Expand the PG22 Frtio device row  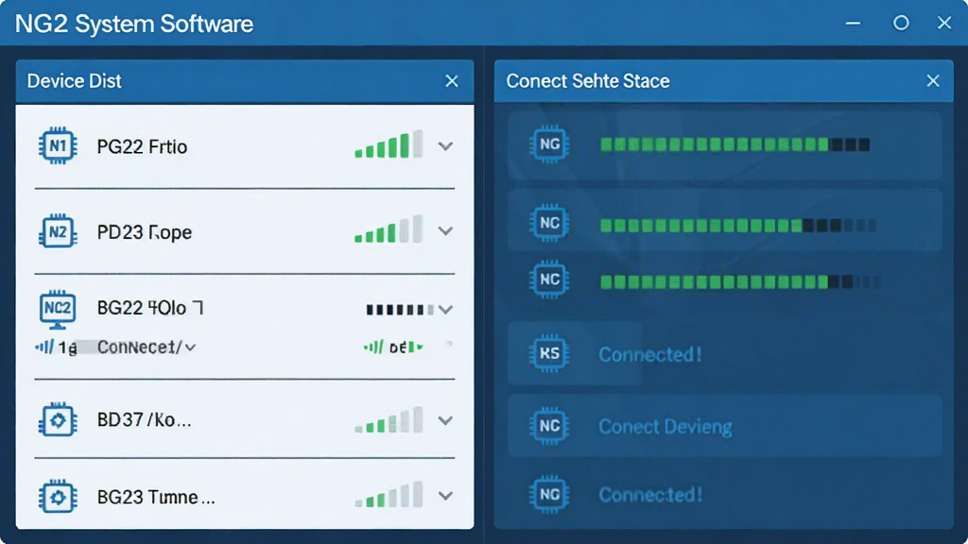(446, 146)
